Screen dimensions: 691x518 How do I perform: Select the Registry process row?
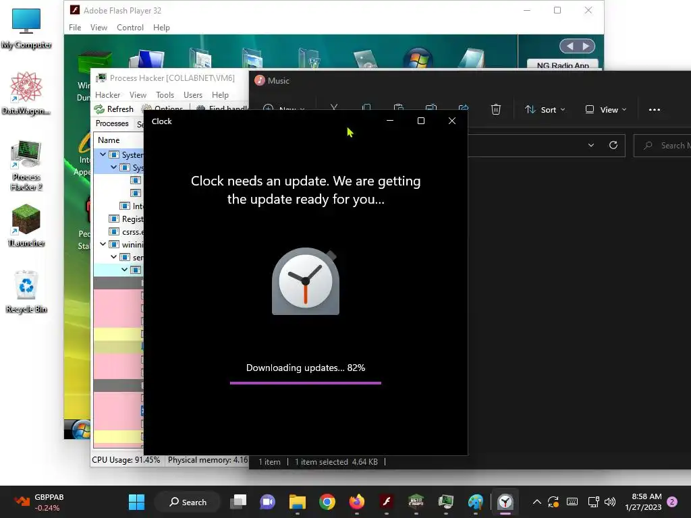click(119, 219)
